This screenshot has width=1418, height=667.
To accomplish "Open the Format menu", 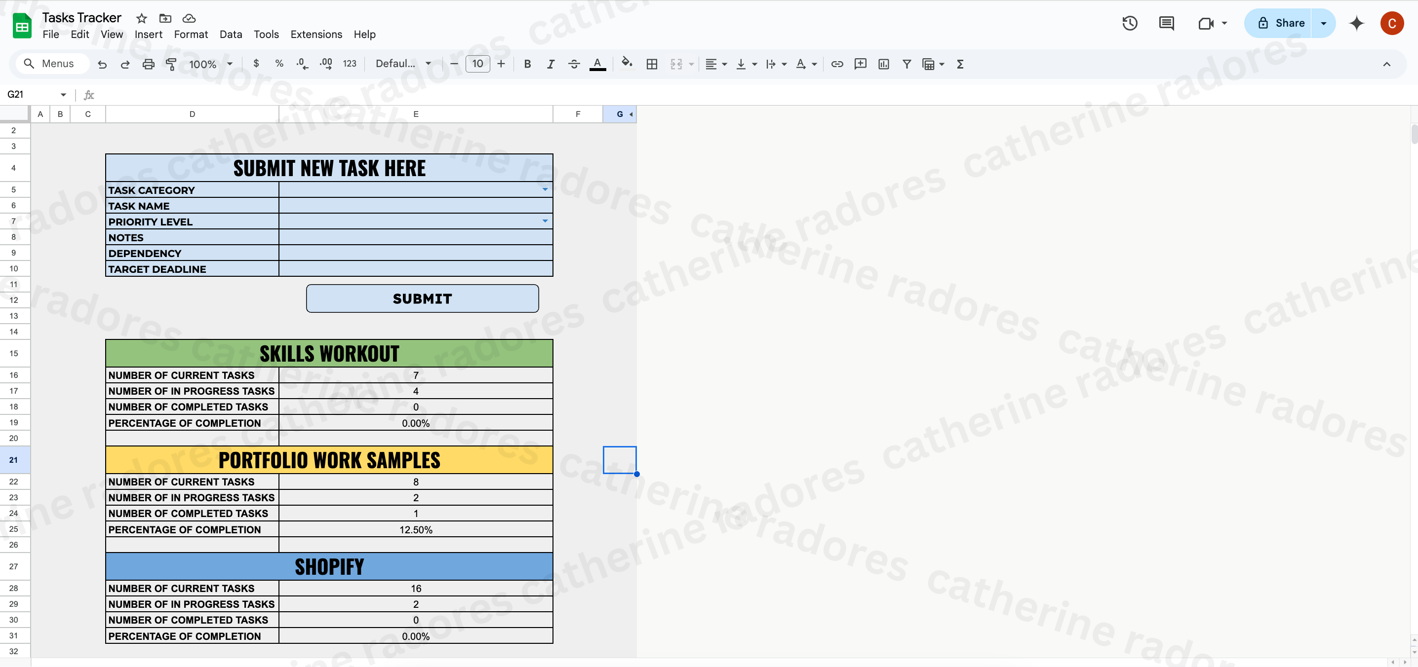I will point(191,34).
